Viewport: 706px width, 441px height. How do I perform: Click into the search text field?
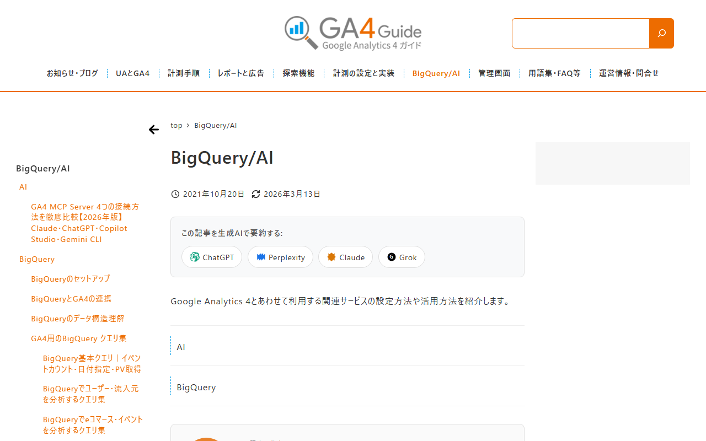pyautogui.click(x=581, y=33)
